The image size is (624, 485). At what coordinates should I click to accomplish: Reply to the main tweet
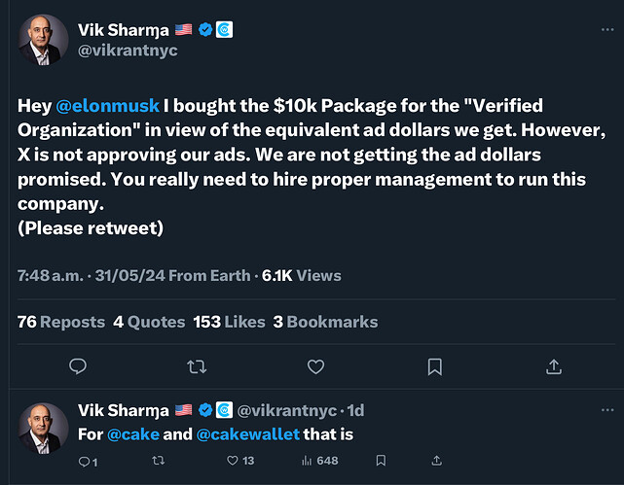(x=79, y=366)
